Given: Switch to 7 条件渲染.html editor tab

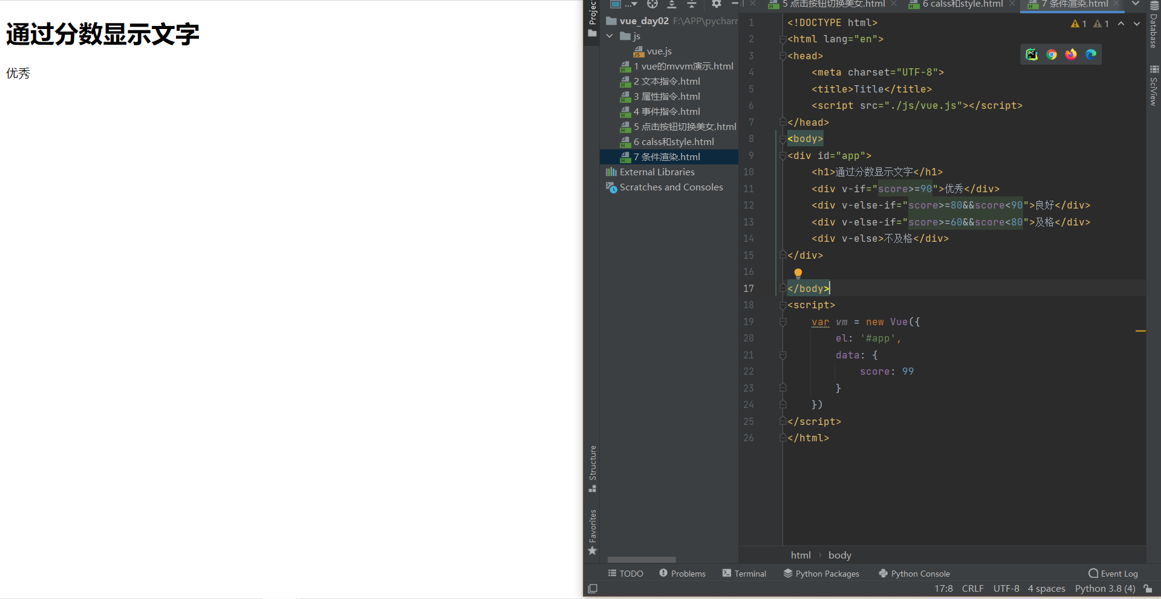Looking at the screenshot, I should [1068, 4].
